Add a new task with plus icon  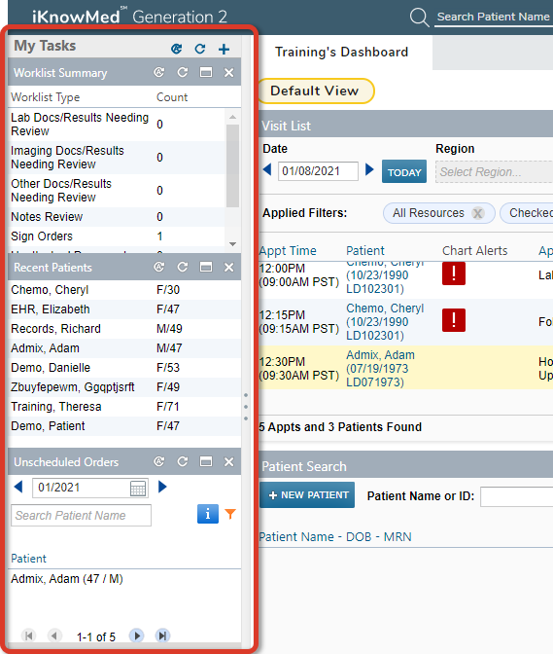pyautogui.click(x=225, y=49)
